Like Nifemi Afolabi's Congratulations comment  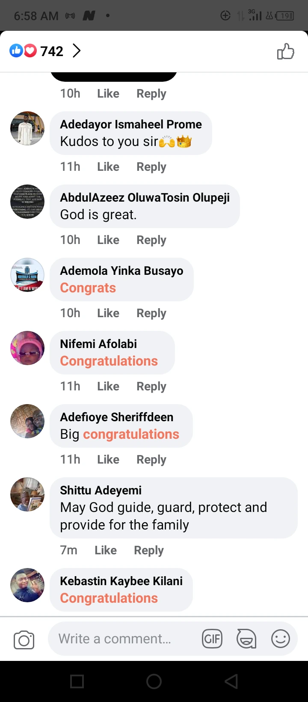click(x=108, y=386)
